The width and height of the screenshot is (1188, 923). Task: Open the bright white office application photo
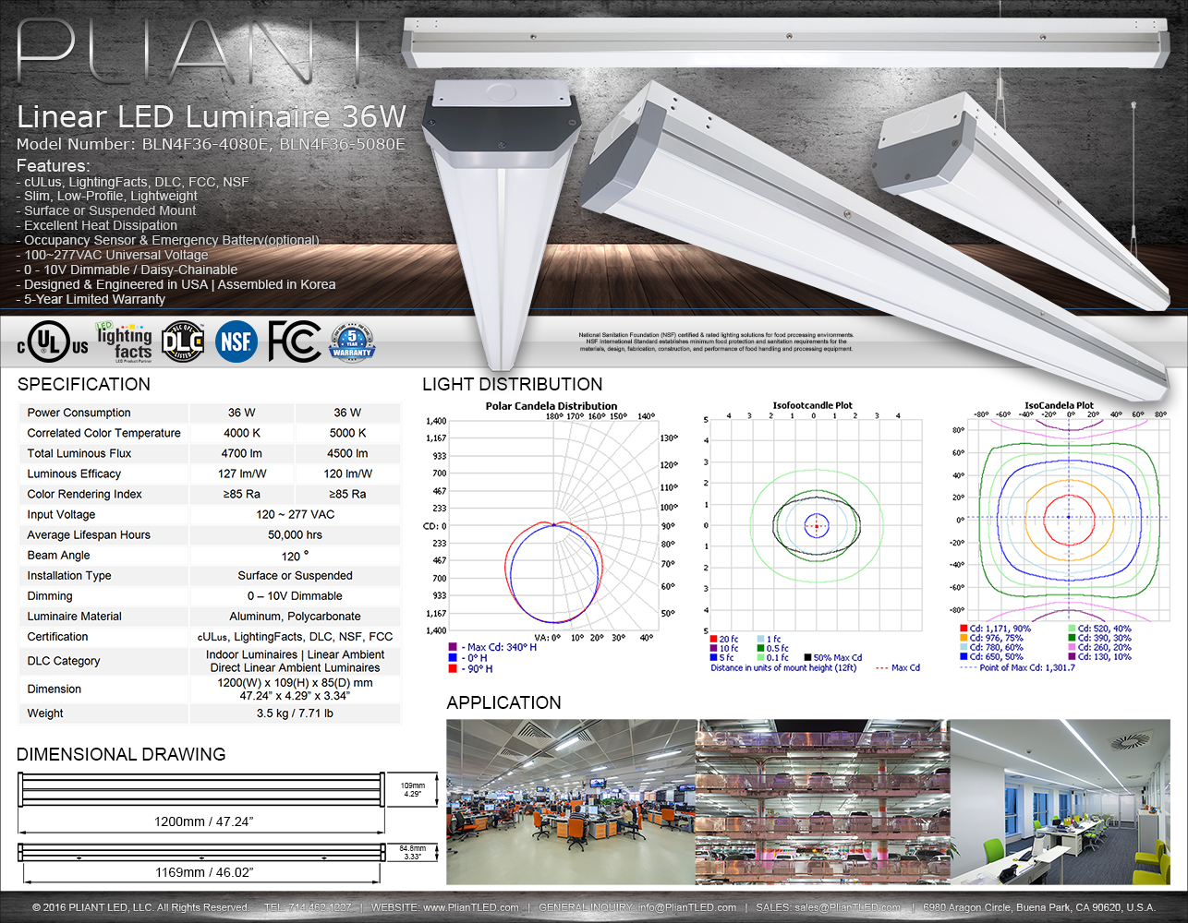click(1060, 802)
